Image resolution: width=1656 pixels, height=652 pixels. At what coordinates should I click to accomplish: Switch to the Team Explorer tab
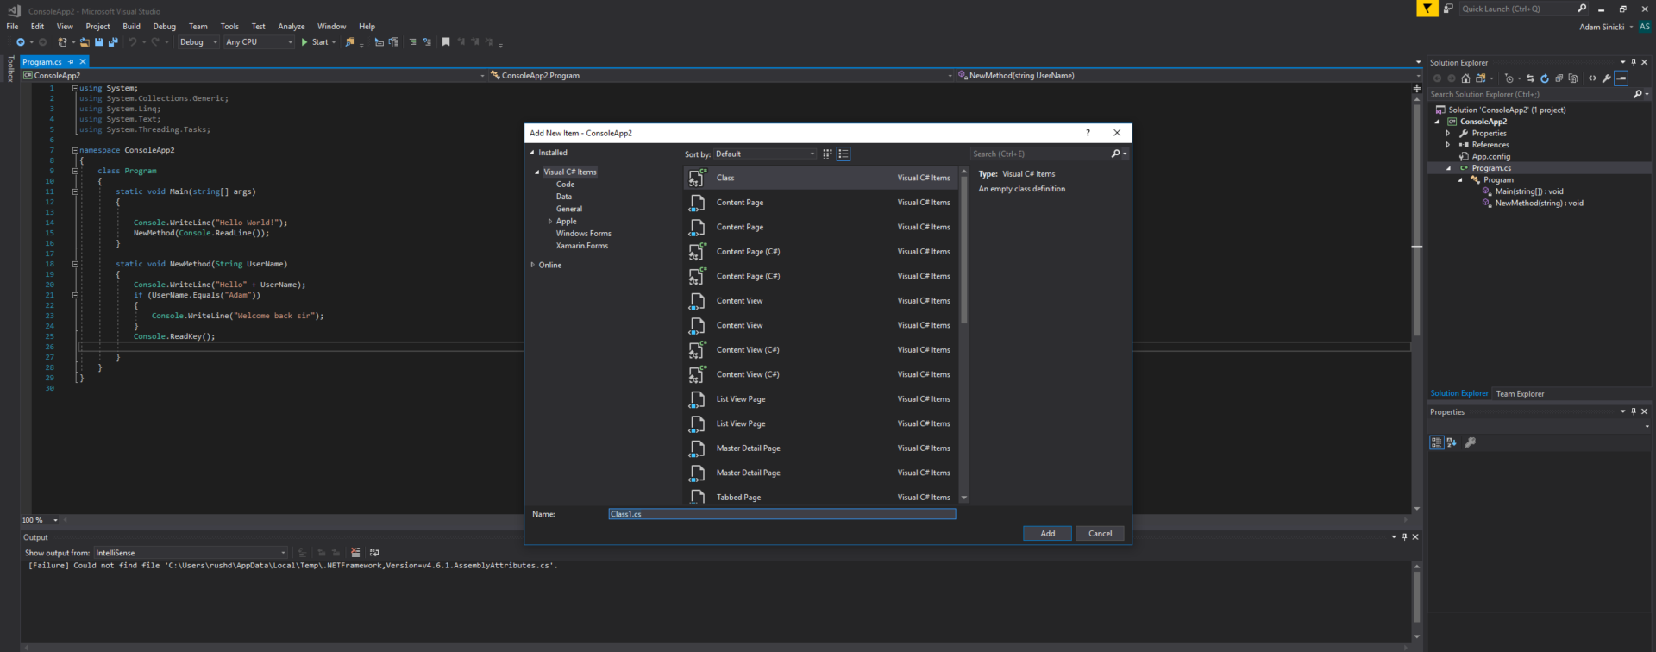tap(1520, 394)
